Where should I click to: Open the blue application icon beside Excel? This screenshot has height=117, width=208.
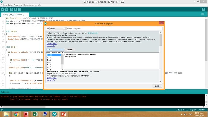click(x=45, y=114)
